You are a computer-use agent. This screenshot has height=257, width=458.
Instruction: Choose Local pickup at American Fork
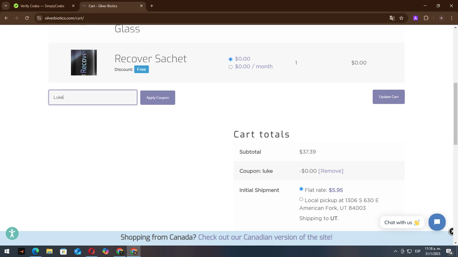[301, 199]
